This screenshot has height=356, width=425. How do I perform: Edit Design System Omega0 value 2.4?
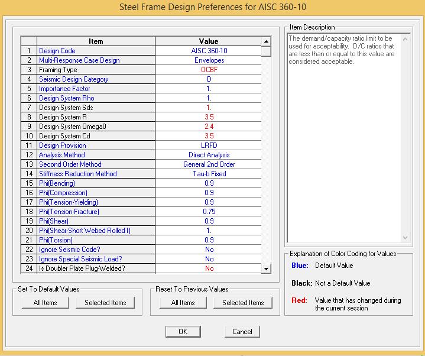coord(209,127)
